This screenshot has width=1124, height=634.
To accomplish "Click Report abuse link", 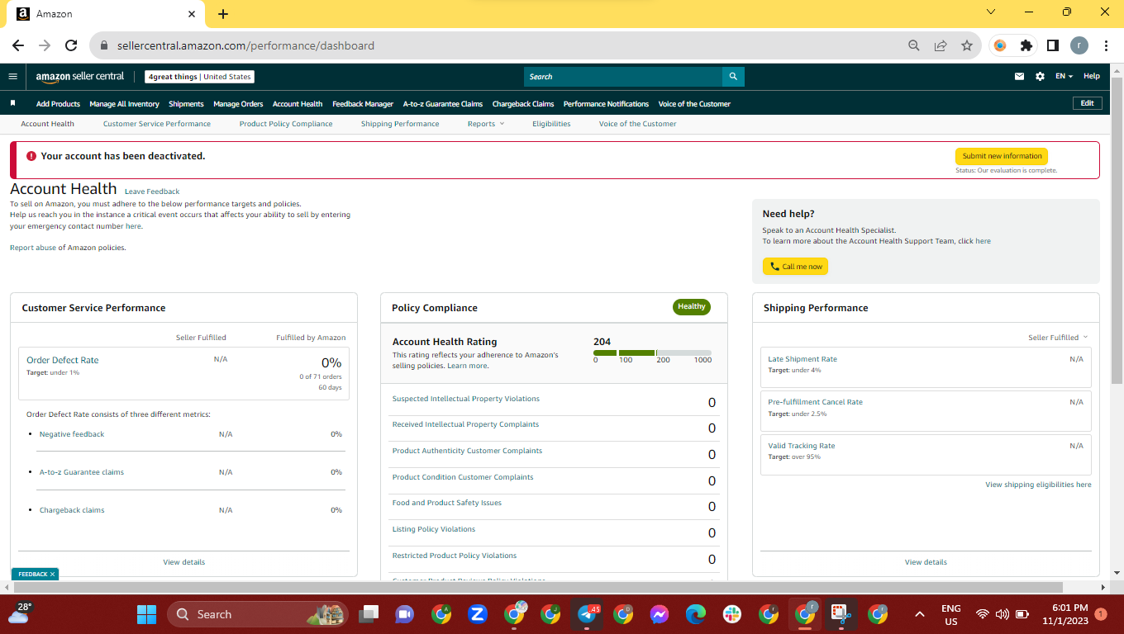I will coord(33,248).
